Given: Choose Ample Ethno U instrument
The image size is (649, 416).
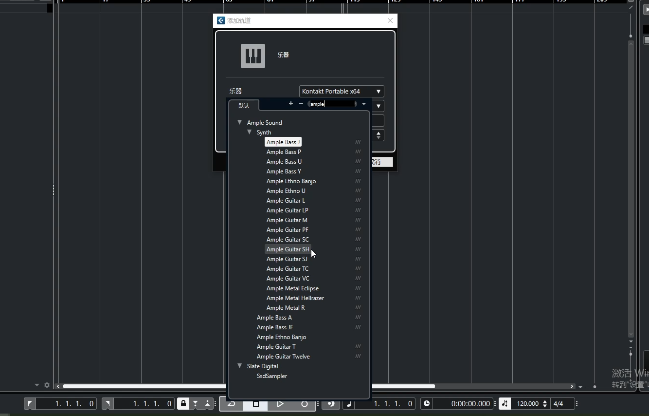Looking at the screenshot, I should click(286, 190).
